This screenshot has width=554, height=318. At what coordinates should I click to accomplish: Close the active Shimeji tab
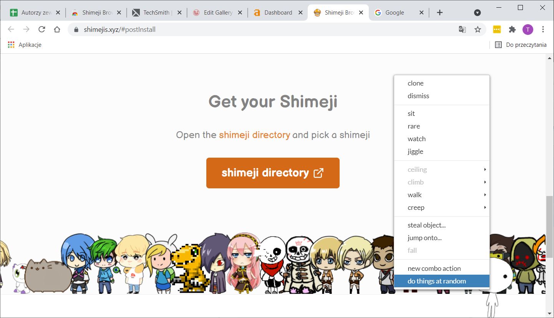[361, 13]
